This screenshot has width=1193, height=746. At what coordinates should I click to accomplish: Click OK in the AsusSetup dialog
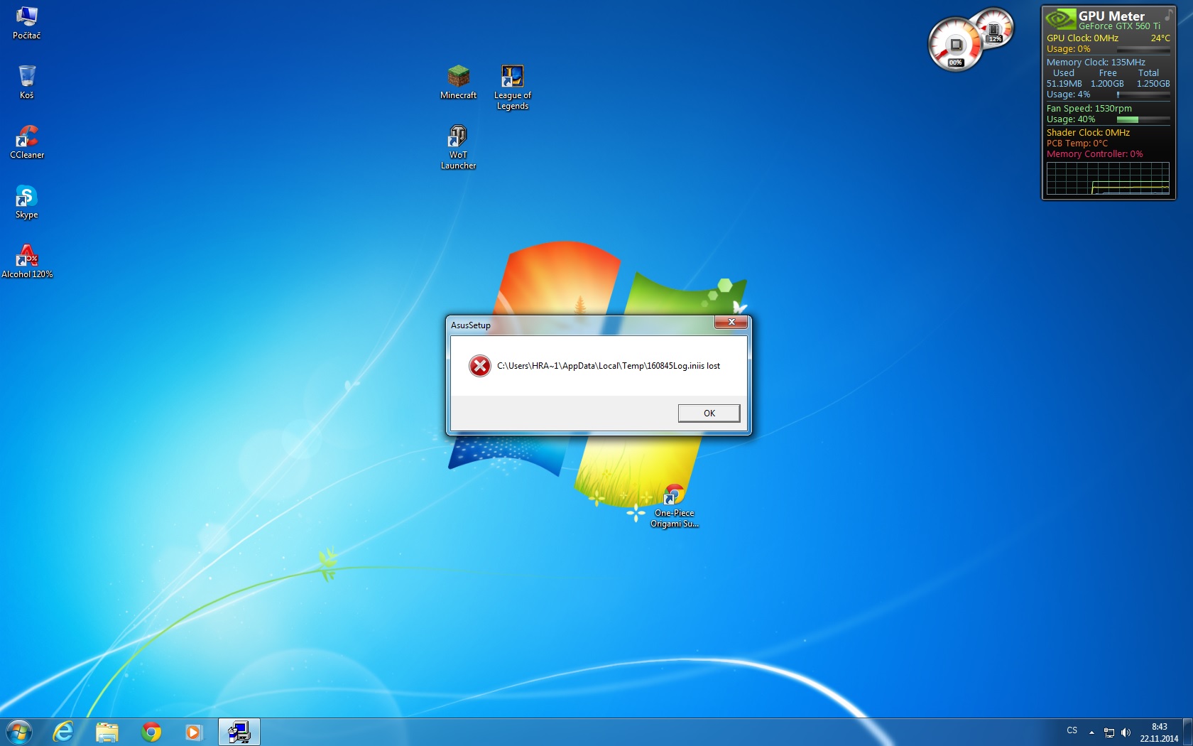click(709, 413)
